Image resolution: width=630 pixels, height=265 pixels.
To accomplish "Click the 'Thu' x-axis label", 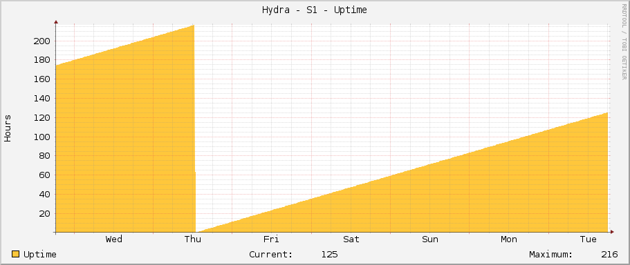I will [x=193, y=239].
